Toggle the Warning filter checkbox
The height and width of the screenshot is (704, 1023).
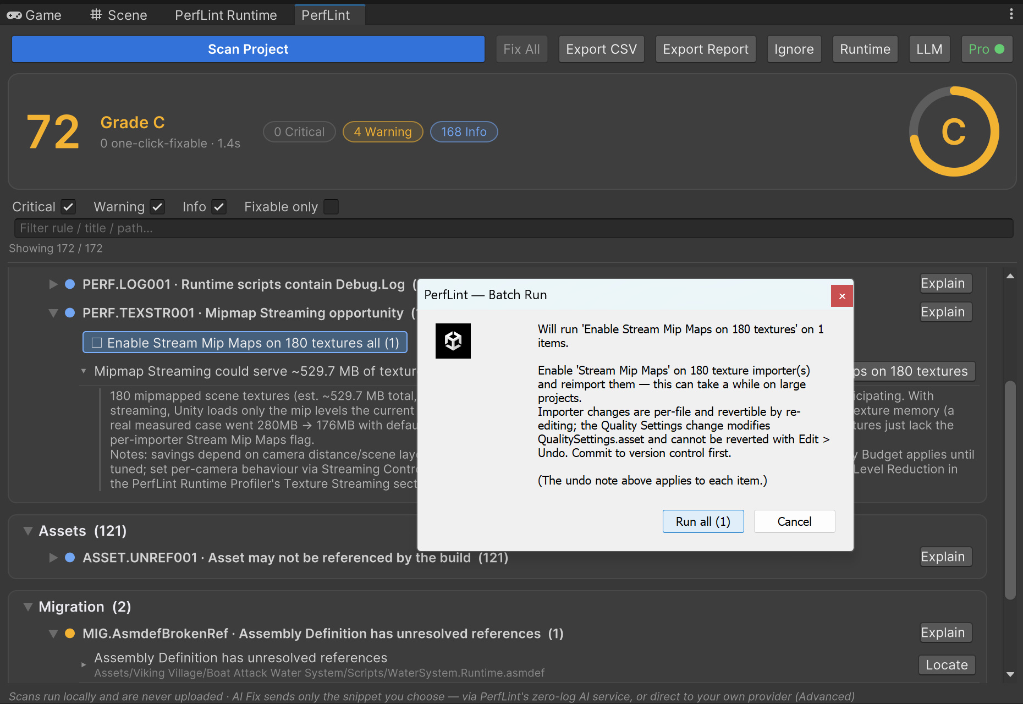[x=157, y=207]
